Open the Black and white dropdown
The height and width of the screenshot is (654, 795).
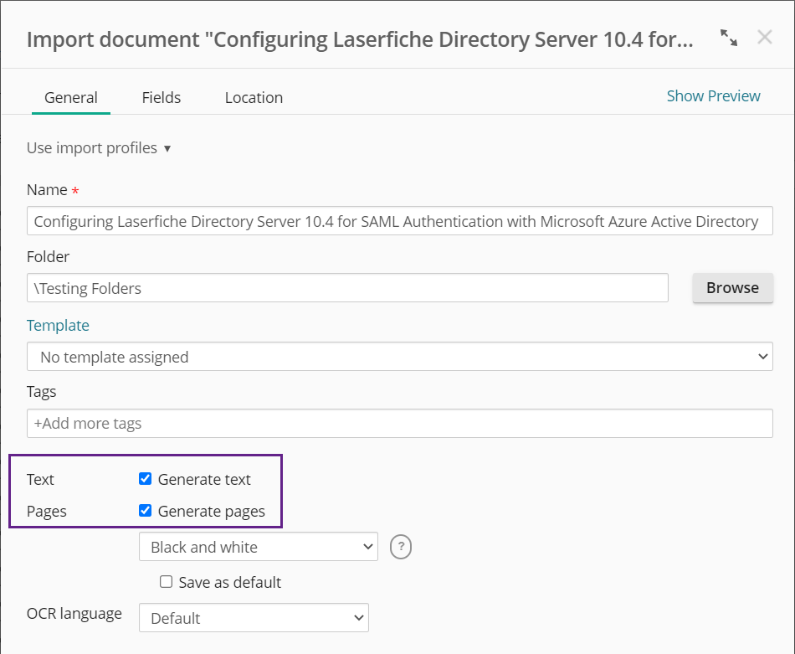pos(258,547)
